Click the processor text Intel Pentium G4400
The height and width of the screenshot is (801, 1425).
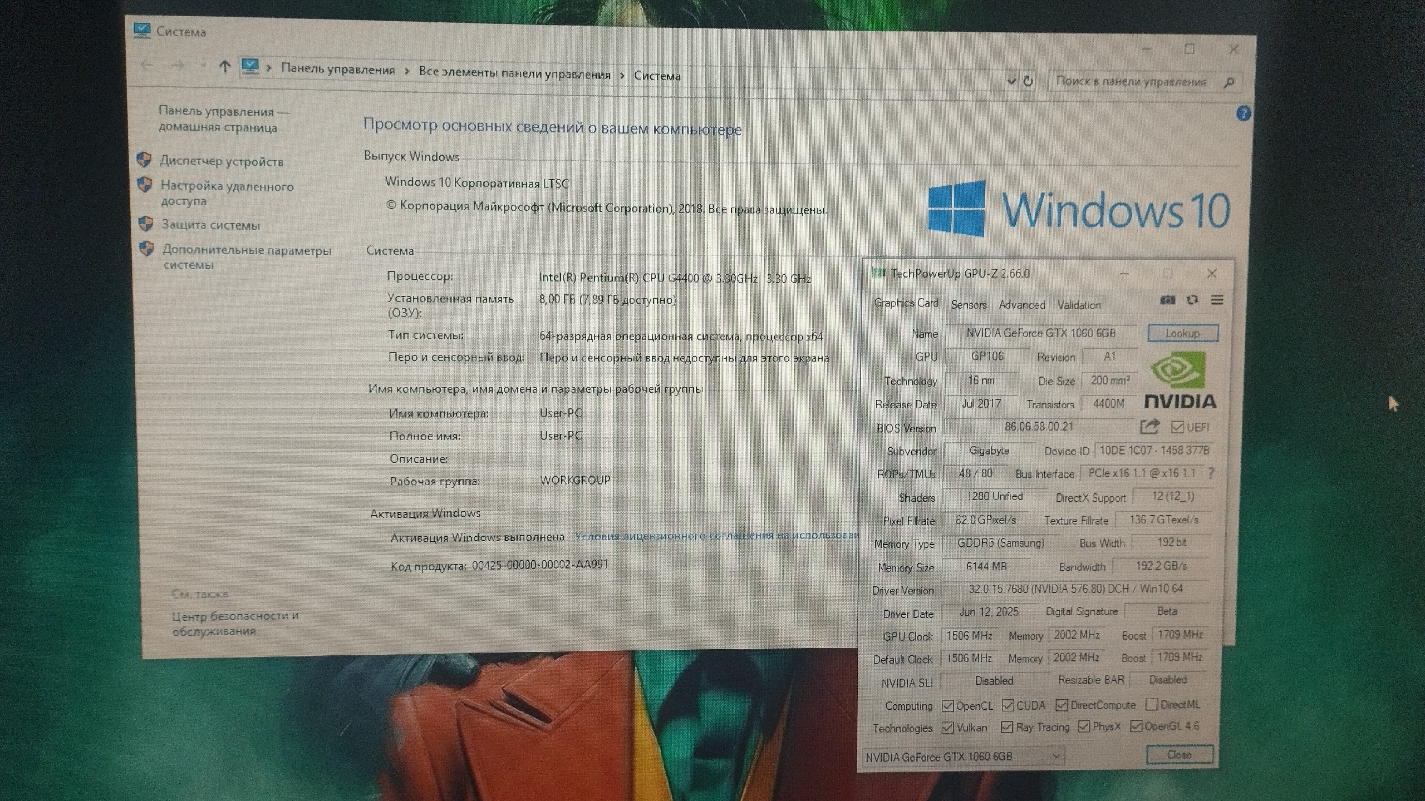[675, 278]
